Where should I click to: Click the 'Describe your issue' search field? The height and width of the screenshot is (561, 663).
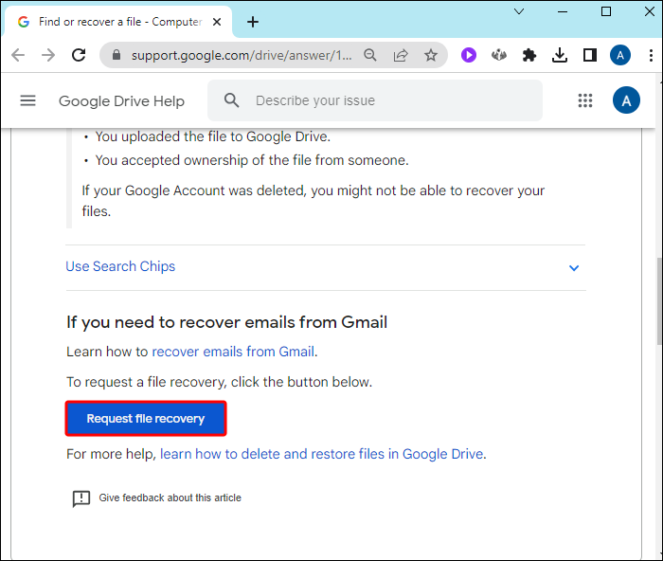tap(388, 100)
